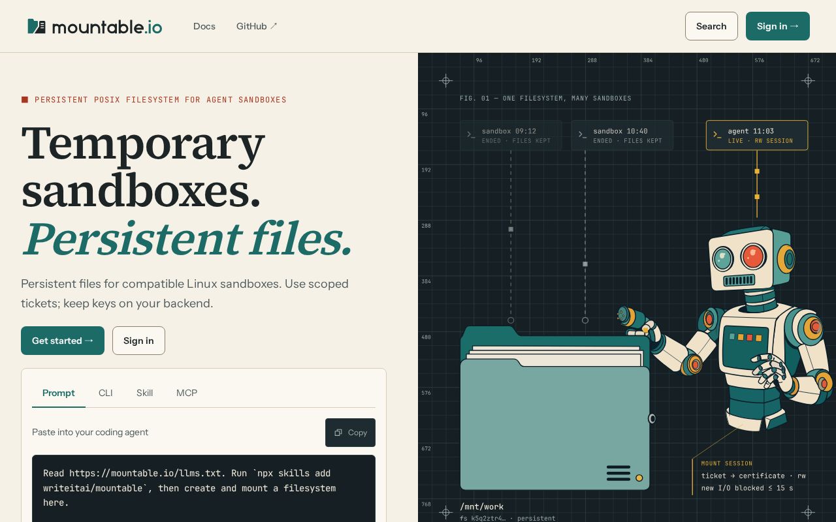Screen dimensions: 836x522
Task: Click the teal folder illustration
Action: (555, 408)
